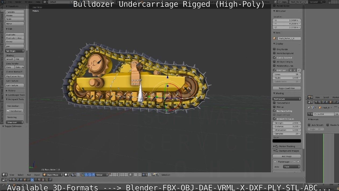Viewport: 339px width, 191px height.
Task: Open the View menu in 3D header
Action: (x=12, y=175)
